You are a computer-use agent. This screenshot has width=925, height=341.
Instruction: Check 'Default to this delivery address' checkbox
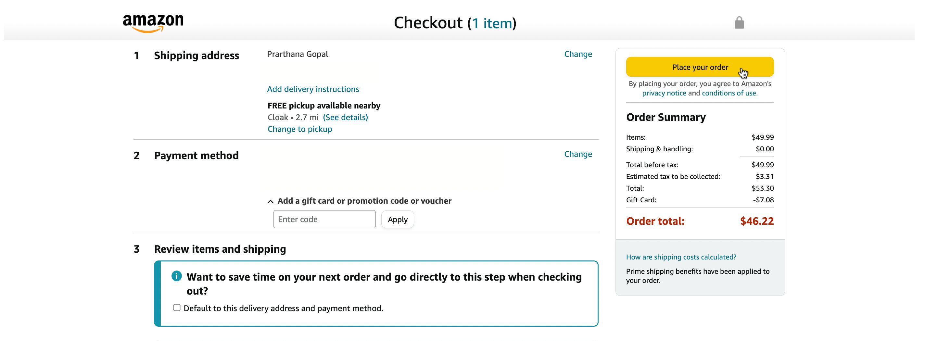point(177,308)
